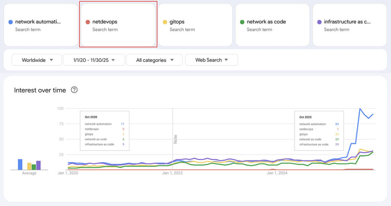Screen dimensions: 391x206
Task: Click the Interest over time heading
Action: (40, 90)
